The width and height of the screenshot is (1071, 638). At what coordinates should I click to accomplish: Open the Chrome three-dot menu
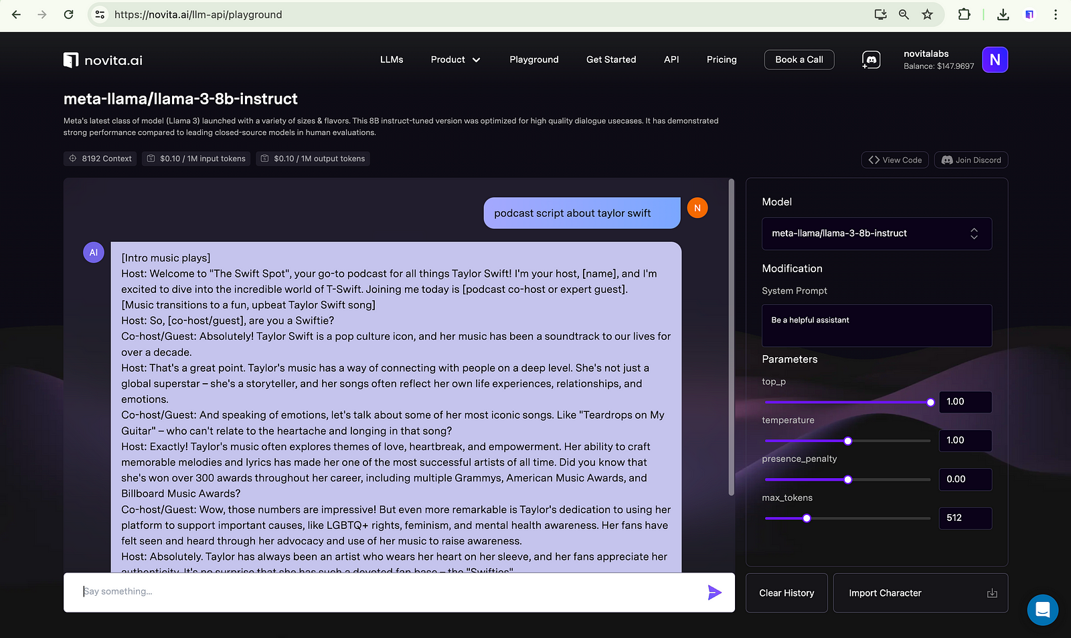click(x=1056, y=14)
